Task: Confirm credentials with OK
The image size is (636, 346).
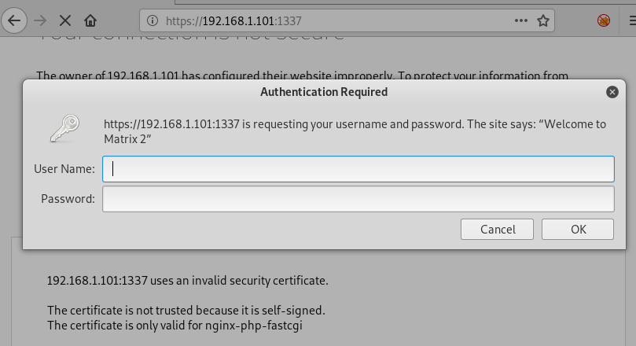Action: coord(578,230)
